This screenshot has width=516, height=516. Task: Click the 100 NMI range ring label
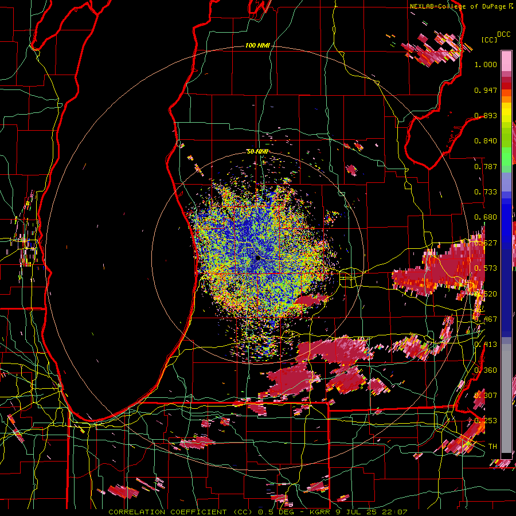tap(257, 45)
